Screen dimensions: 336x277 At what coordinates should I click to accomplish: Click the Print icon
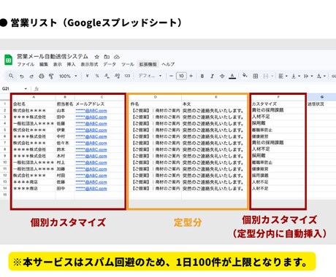click(x=42, y=77)
